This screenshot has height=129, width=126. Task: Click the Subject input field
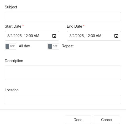click(63, 17)
